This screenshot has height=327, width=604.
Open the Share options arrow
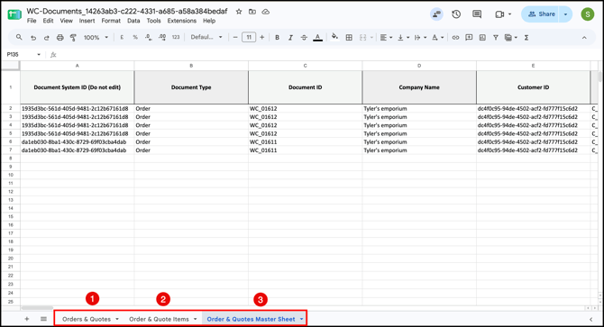(x=565, y=14)
